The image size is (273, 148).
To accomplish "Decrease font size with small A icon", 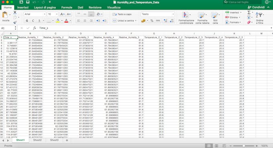I will (x=69, y=14).
